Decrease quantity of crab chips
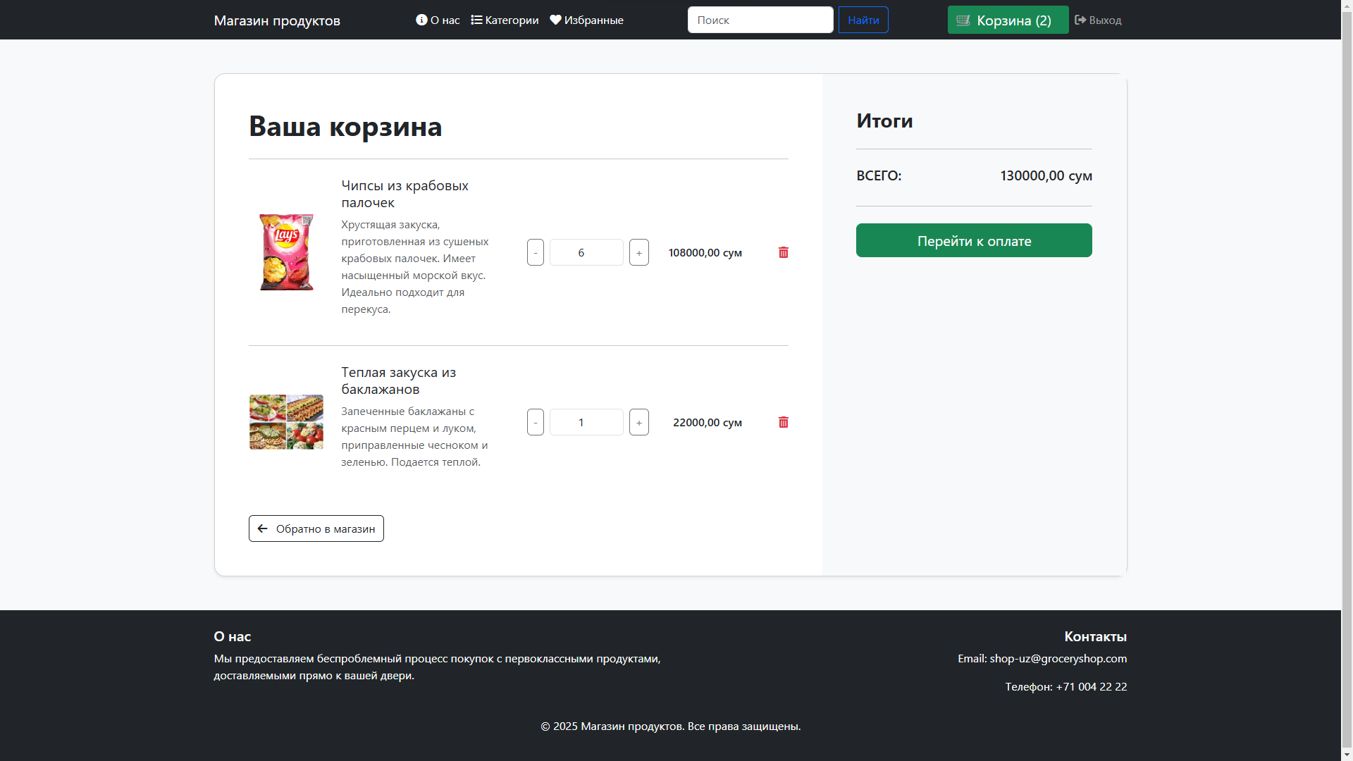Viewport: 1353px width, 761px height. (536, 252)
